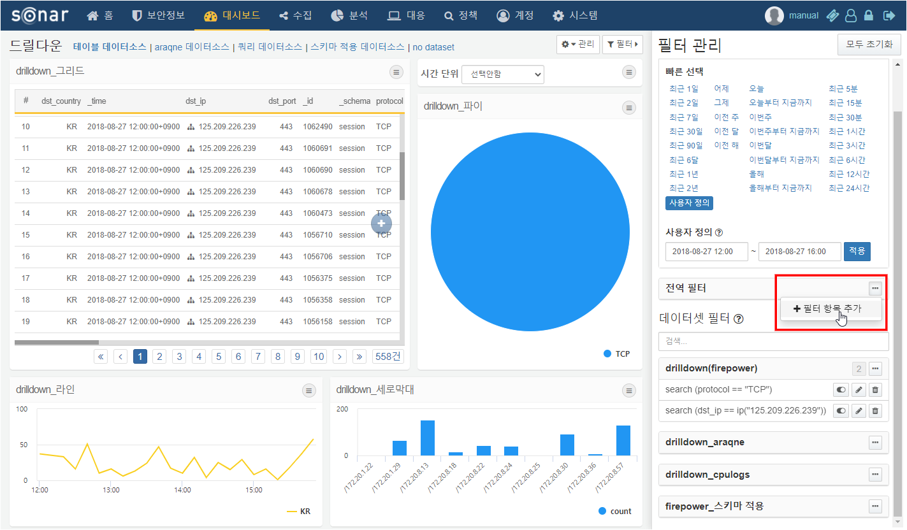Delete the dst_ip 125.209.226.239 filter
This screenshot has height=530, width=907.
pyautogui.click(x=875, y=411)
